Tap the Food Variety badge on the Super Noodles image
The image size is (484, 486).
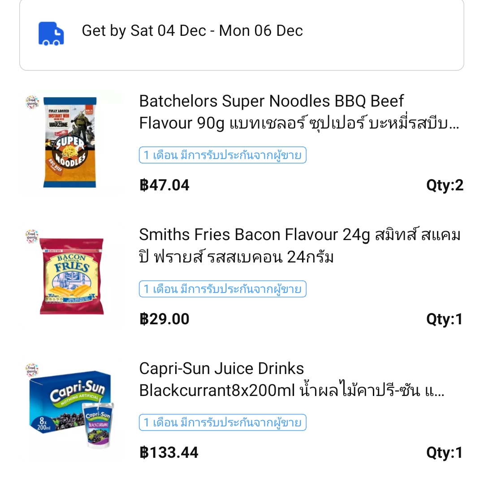point(32,102)
